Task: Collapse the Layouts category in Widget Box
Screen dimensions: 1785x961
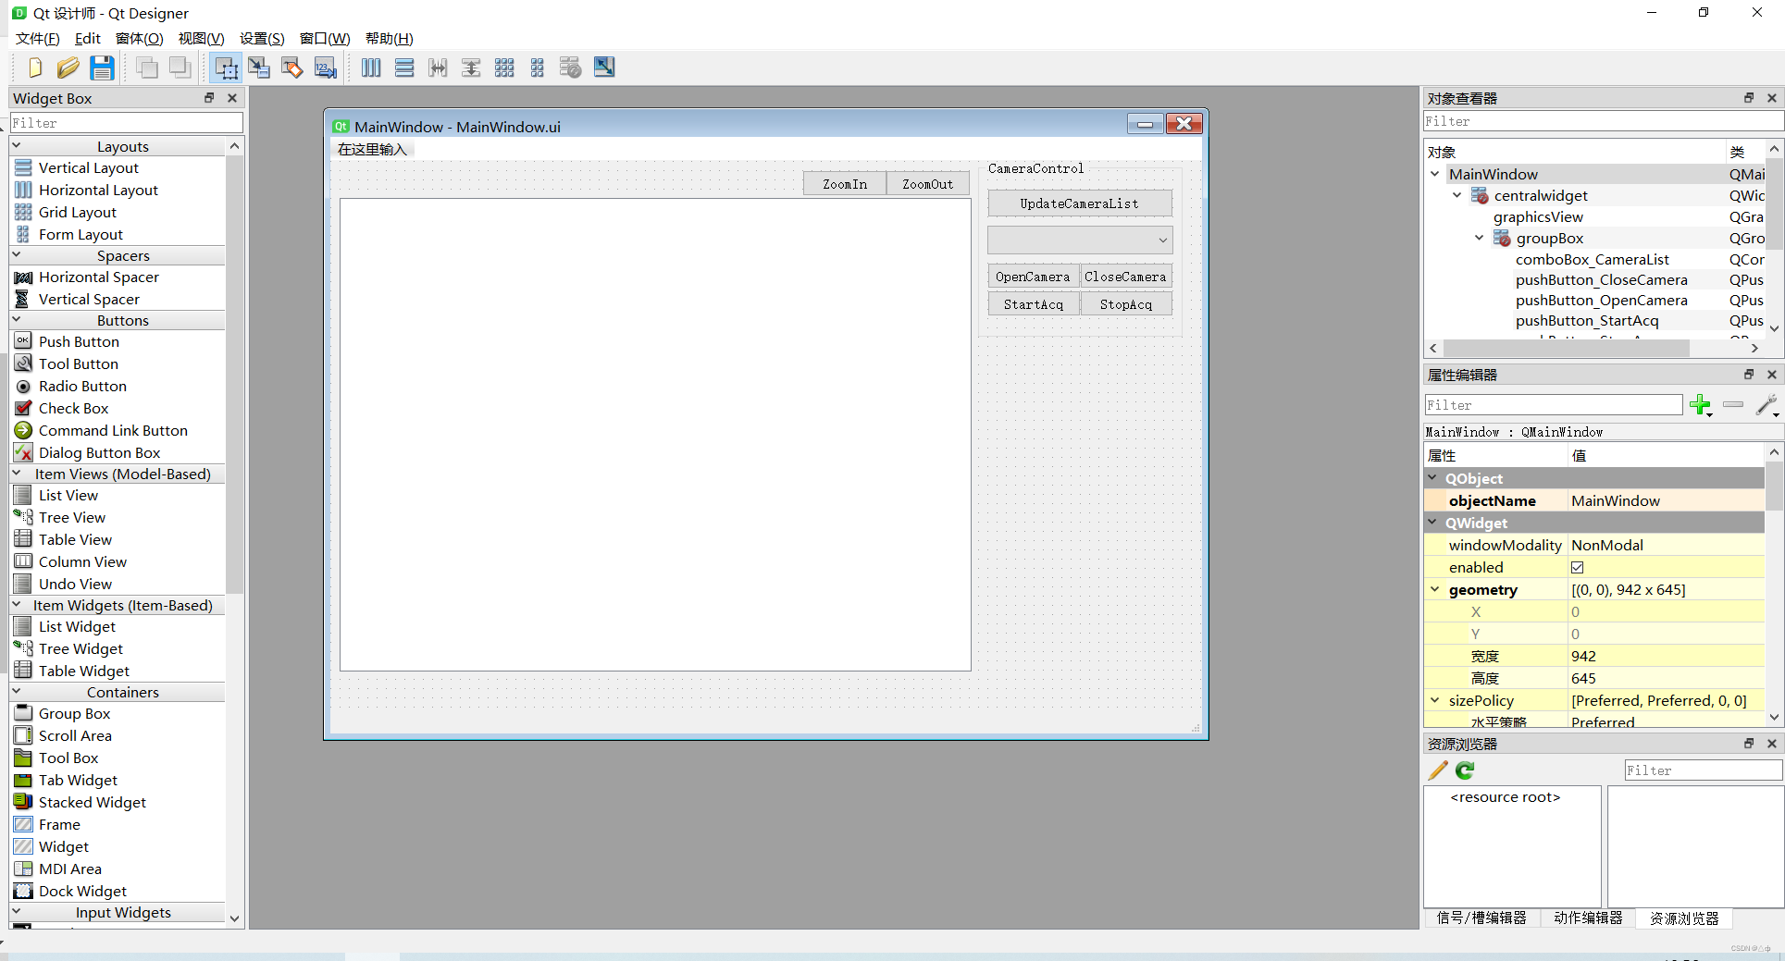Action: coord(17,145)
